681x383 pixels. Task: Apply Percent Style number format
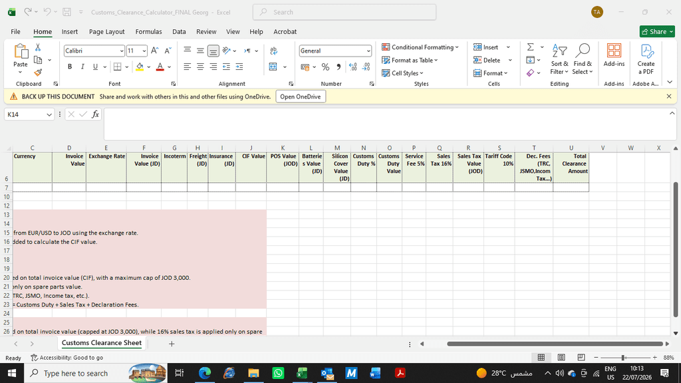325,67
